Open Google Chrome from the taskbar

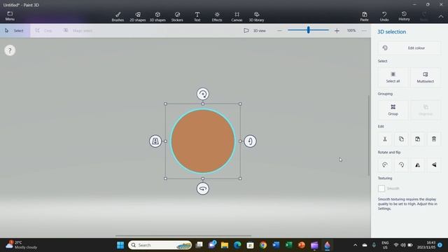pyautogui.click(x=263, y=245)
